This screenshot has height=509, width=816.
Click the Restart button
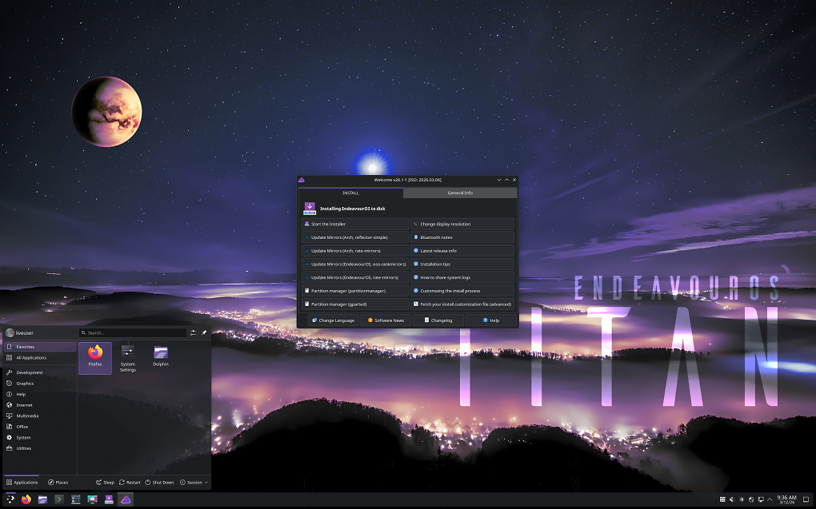click(x=130, y=483)
